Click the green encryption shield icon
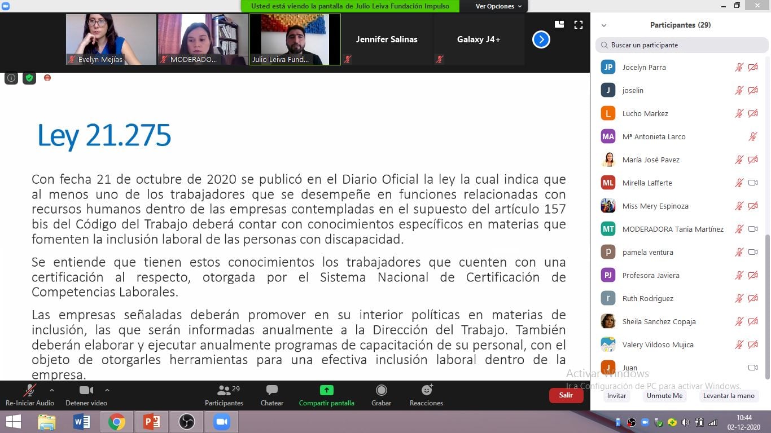 (x=29, y=78)
